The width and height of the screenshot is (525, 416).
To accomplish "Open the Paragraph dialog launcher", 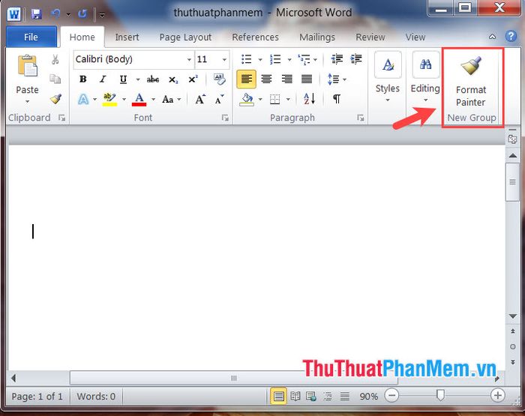I will (360, 118).
